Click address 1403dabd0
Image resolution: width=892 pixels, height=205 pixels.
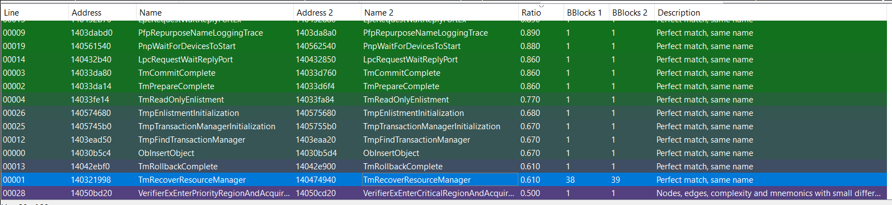pos(91,33)
